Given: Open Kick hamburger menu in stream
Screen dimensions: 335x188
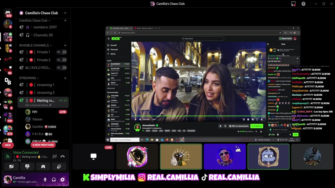Looking at the screenshot, I should [x=109, y=39].
